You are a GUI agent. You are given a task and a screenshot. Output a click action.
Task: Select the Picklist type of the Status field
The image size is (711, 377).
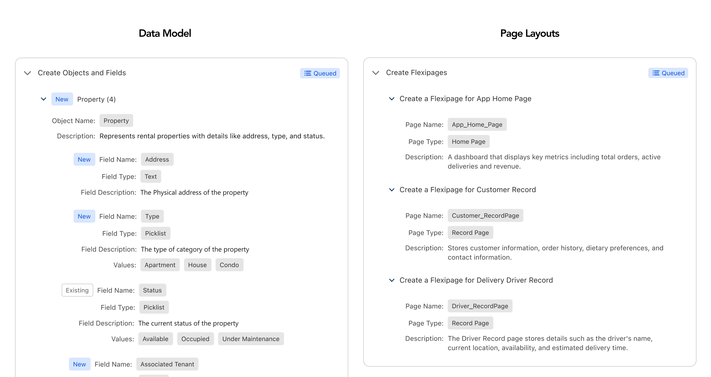(x=154, y=307)
